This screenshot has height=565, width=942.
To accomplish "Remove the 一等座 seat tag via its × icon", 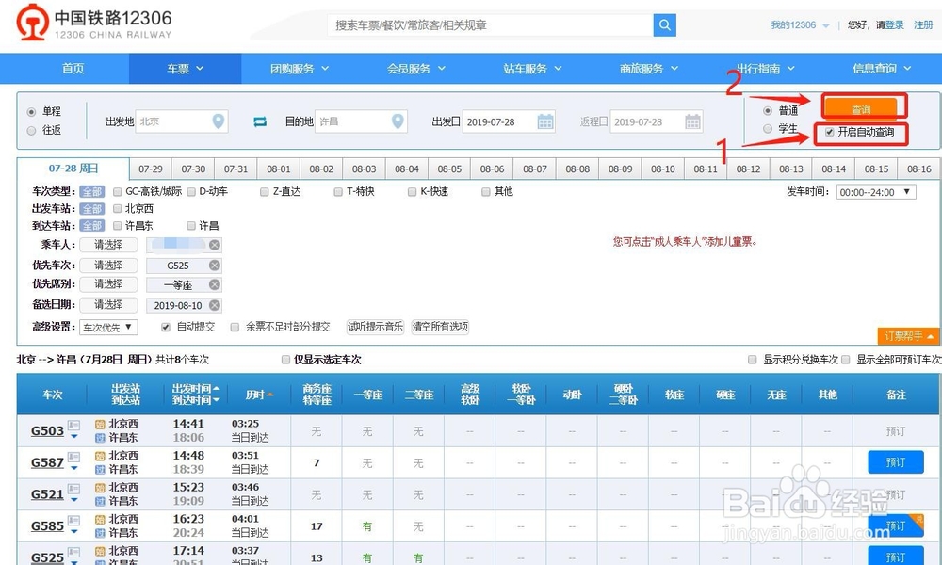I will 212,284.
